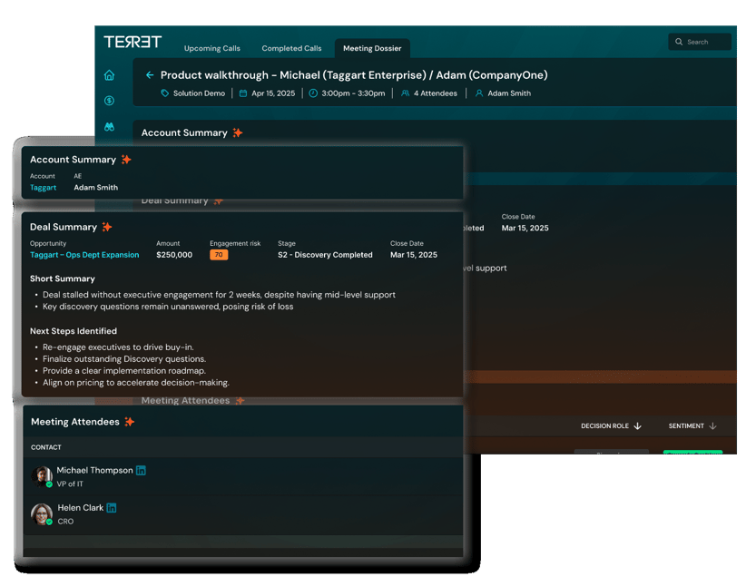Open the Taggart account link

[x=43, y=188]
